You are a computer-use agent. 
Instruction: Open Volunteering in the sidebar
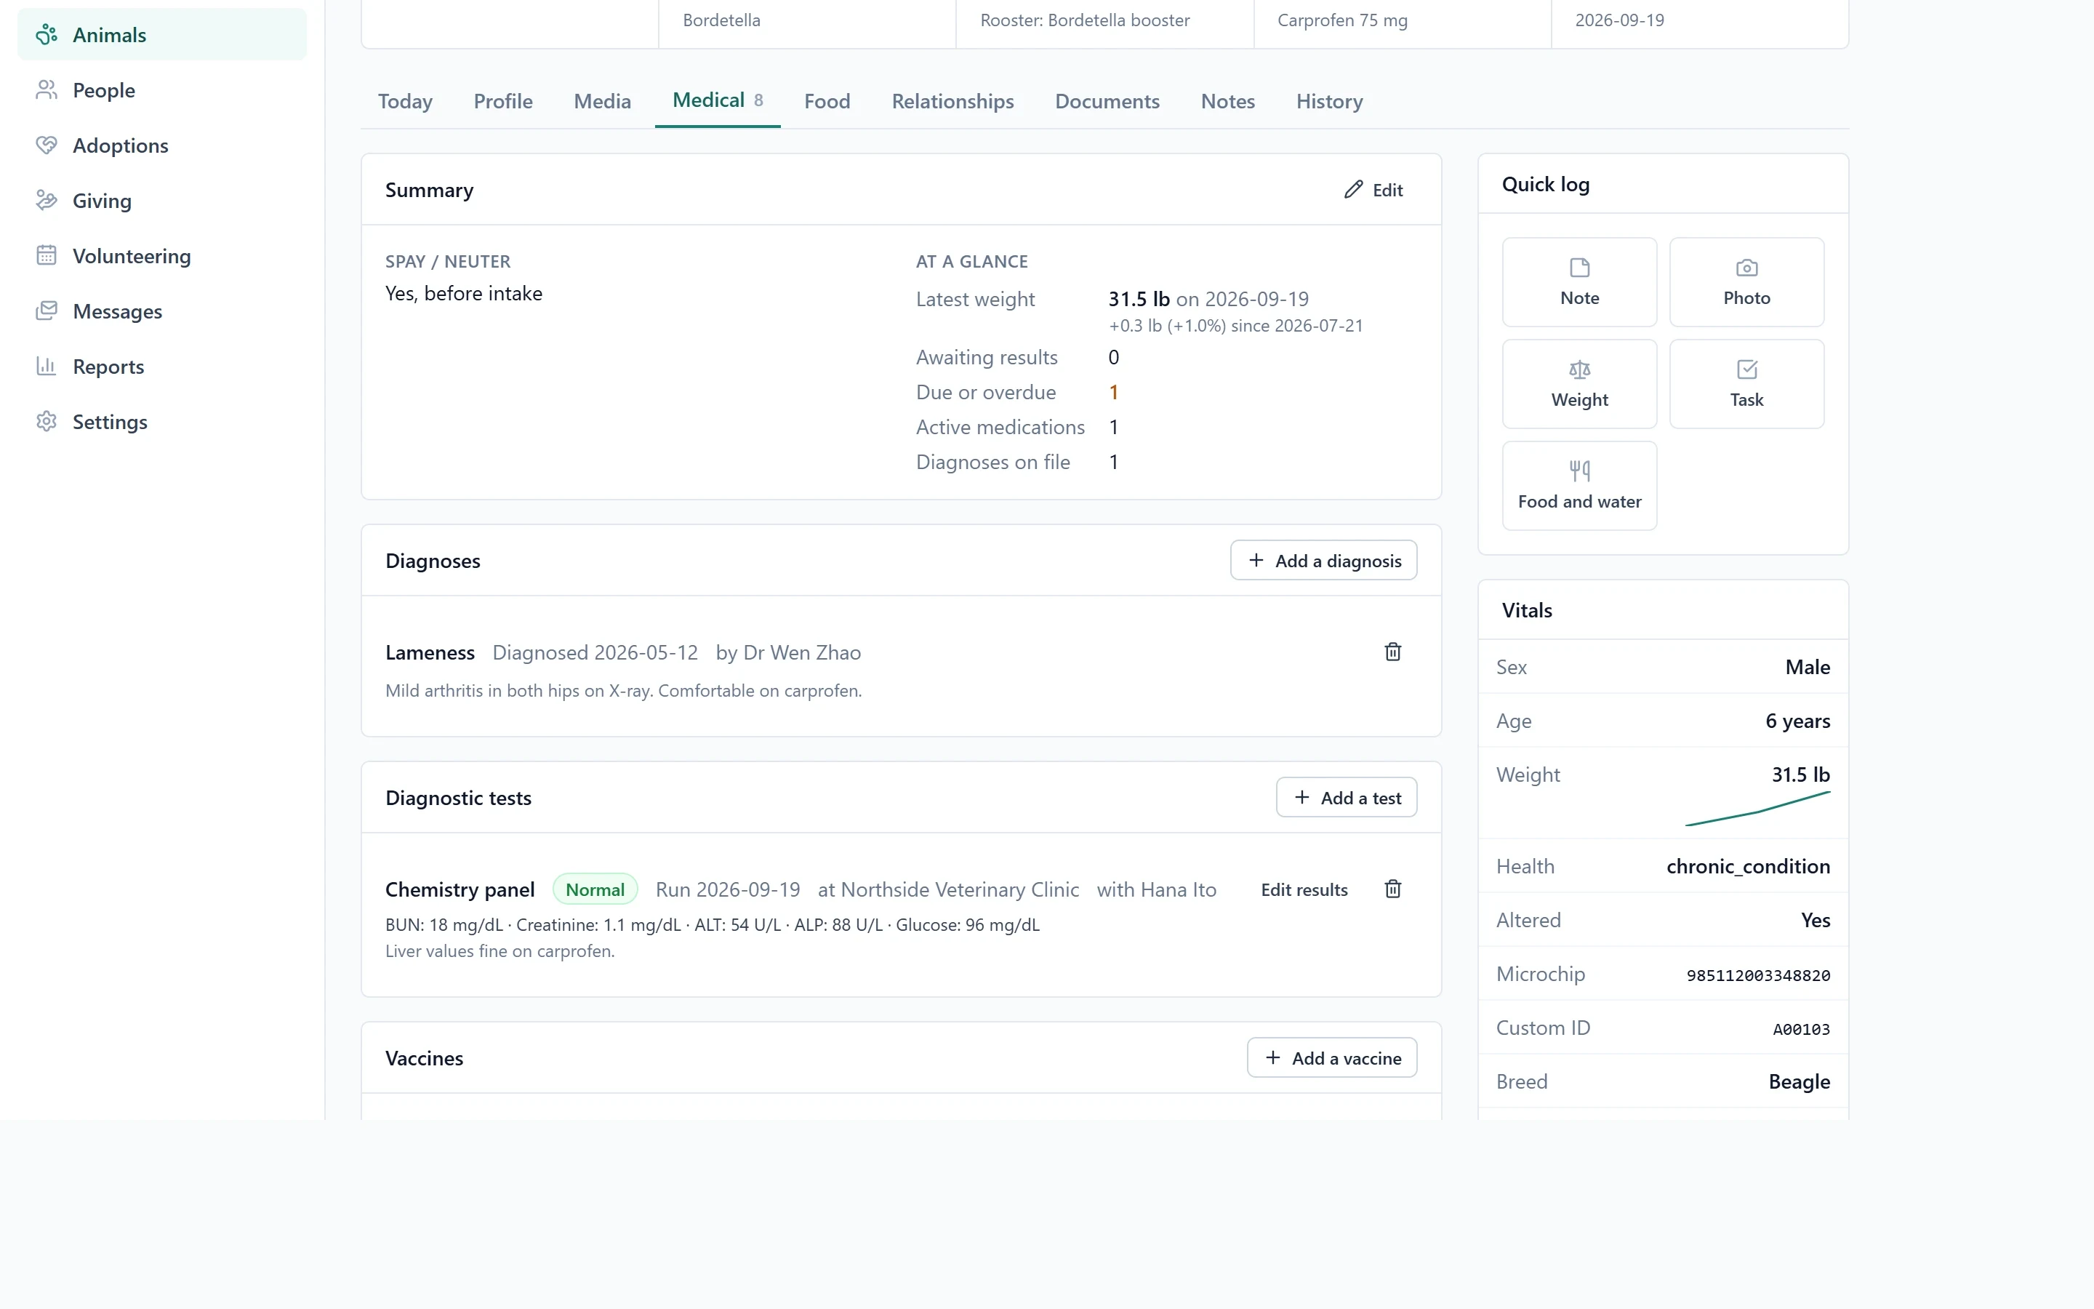(x=162, y=256)
